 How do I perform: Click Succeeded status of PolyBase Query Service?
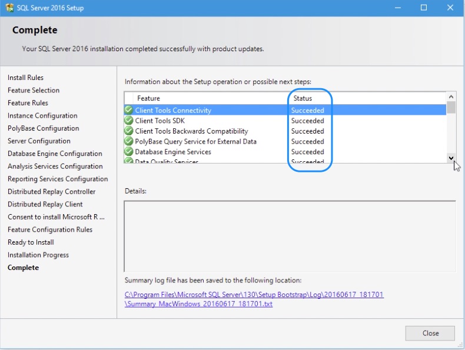(307, 141)
